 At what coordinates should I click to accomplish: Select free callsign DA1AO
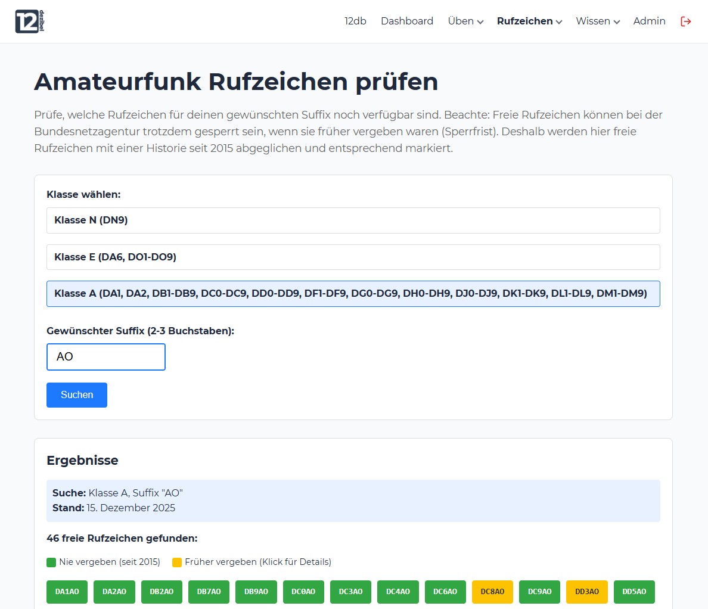[x=67, y=592]
